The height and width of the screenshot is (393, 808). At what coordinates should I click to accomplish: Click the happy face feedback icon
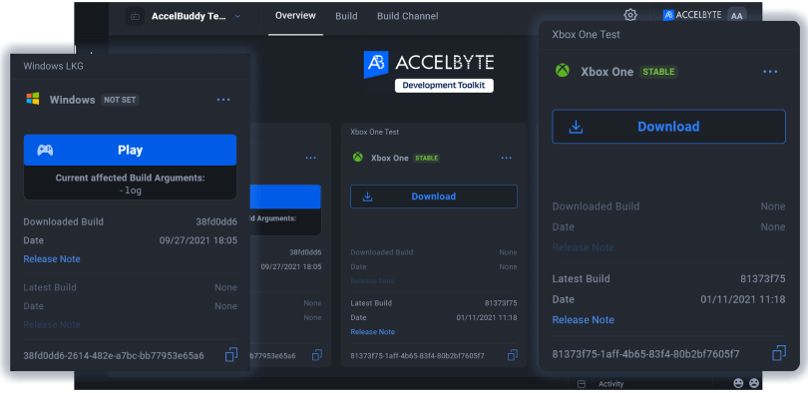(x=738, y=383)
